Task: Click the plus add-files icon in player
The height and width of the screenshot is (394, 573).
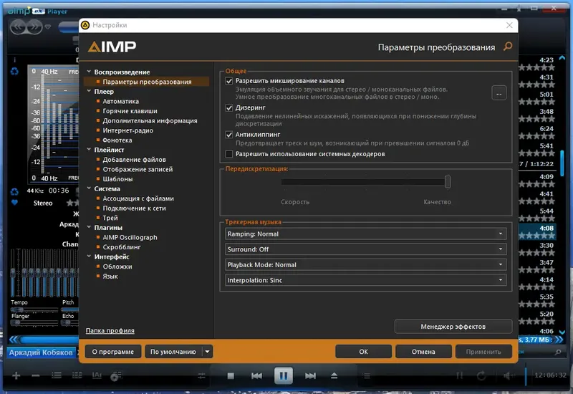Action: click(x=16, y=375)
